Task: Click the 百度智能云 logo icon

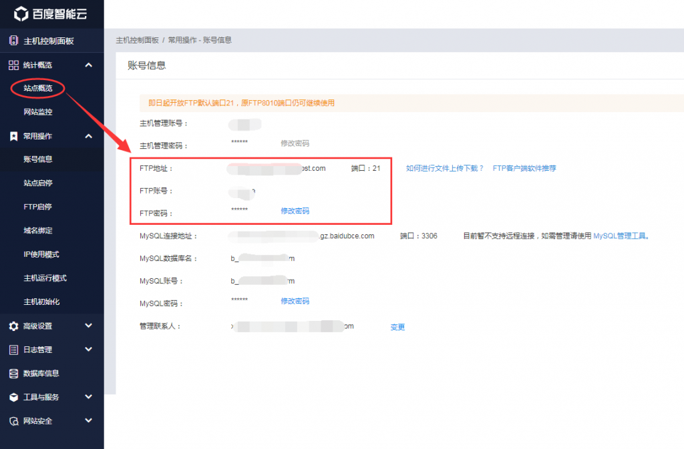Action: tap(21, 13)
